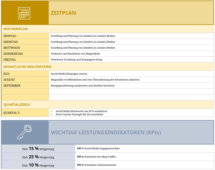Click 'Ziel: 25 % Steigerung' cell
Screen dimensions: 215x170
click(38, 157)
